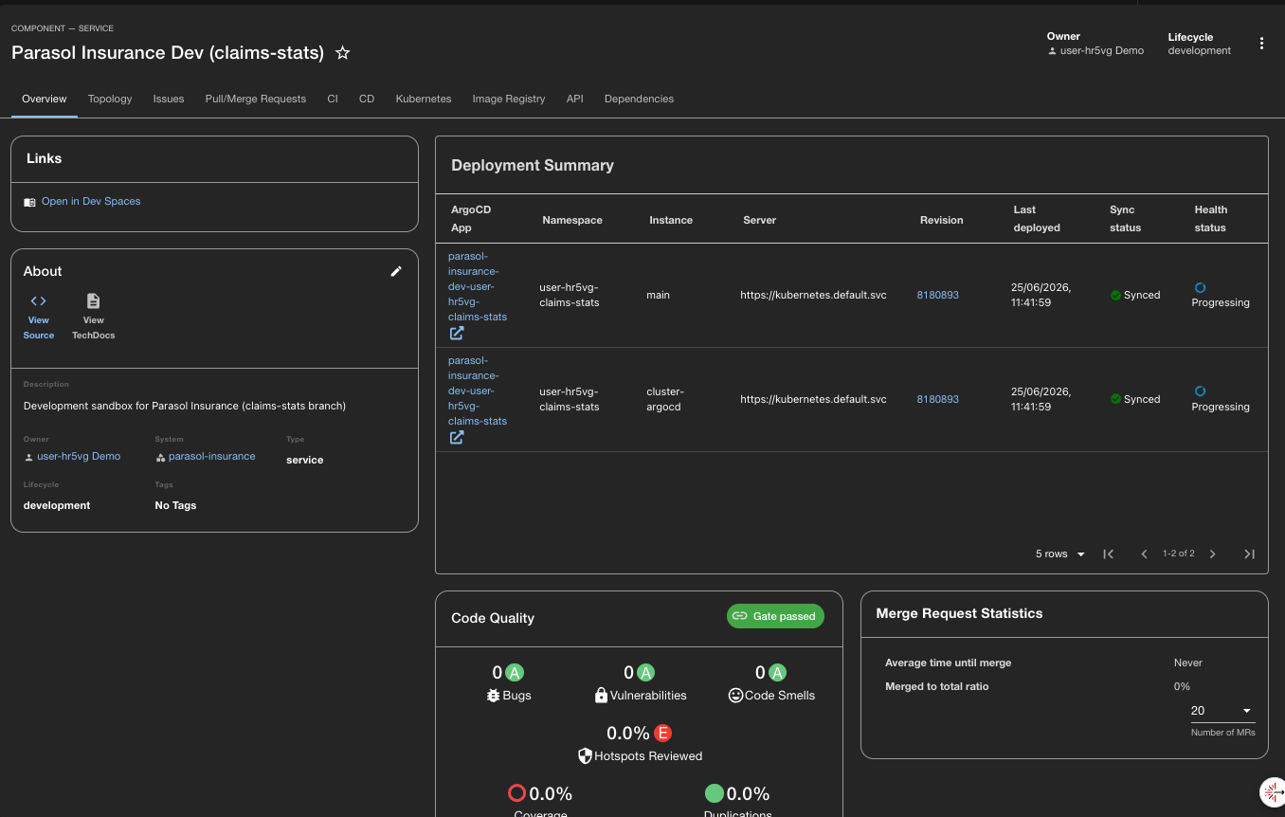
Task: Click the ArgoCD App column header
Action: (471, 219)
